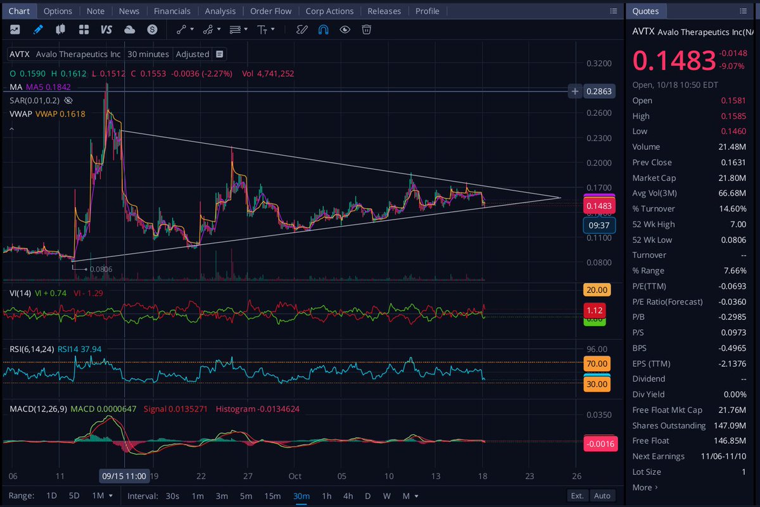
Task: Select the 3m interval
Action: [x=222, y=496]
